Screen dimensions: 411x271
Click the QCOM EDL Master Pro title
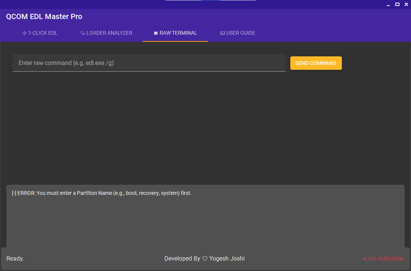click(44, 17)
